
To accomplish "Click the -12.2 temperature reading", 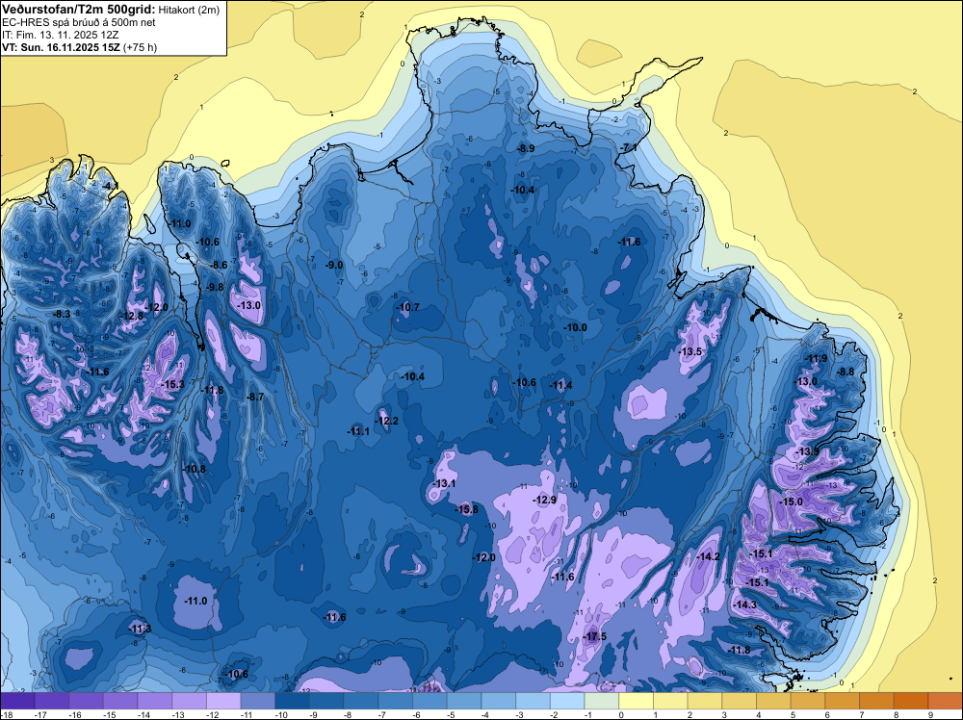I will pyautogui.click(x=387, y=421).
